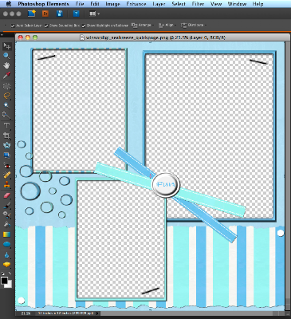Select the Zoom magnifier tool
Image resolution: width=291 pixels, height=319 pixels.
pos(6,56)
